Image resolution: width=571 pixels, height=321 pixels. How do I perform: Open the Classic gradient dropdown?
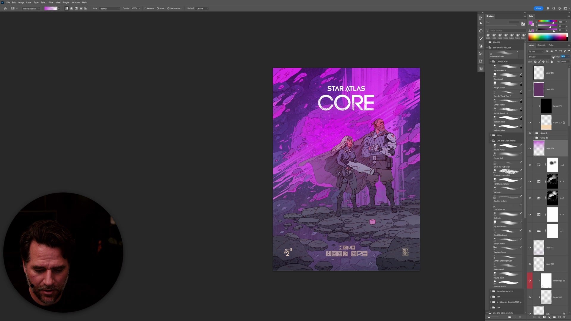31,9
